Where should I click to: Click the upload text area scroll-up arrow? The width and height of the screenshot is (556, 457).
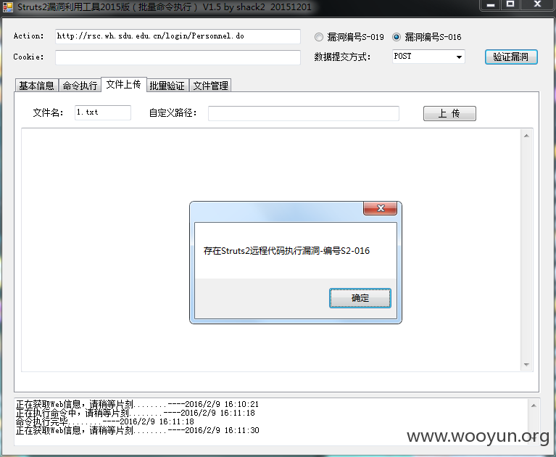526,136
